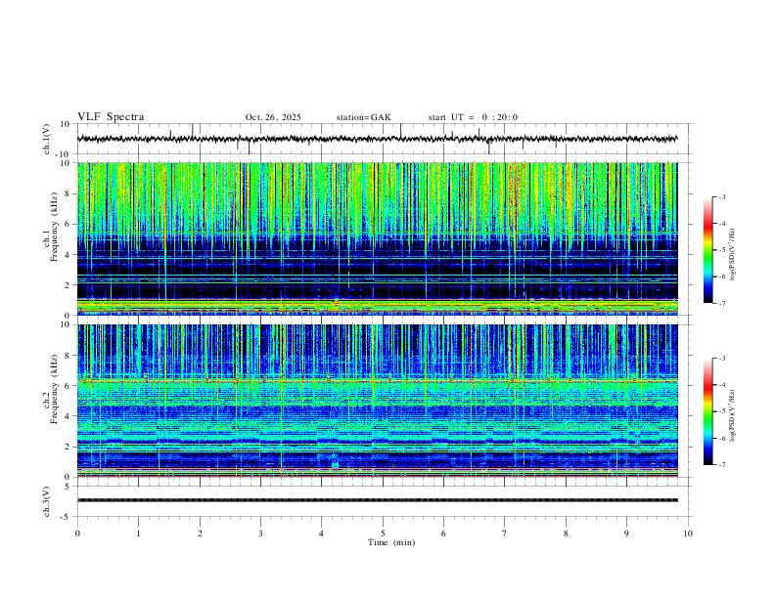Click the "-7" tick on lower colorbar
The width and height of the screenshot is (775, 598).
click(x=721, y=464)
